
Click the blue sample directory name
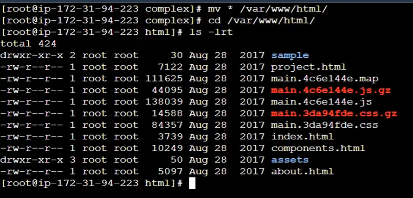[290, 56]
